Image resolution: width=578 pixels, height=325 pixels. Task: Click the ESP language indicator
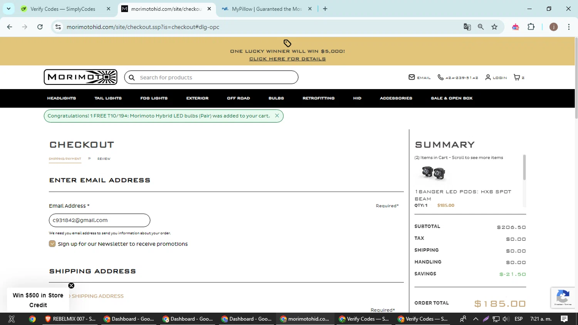click(x=519, y=319)
